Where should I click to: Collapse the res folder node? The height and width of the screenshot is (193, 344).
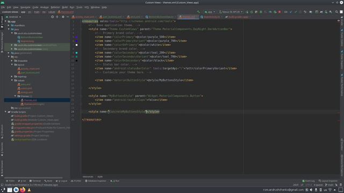click(9, 57)
